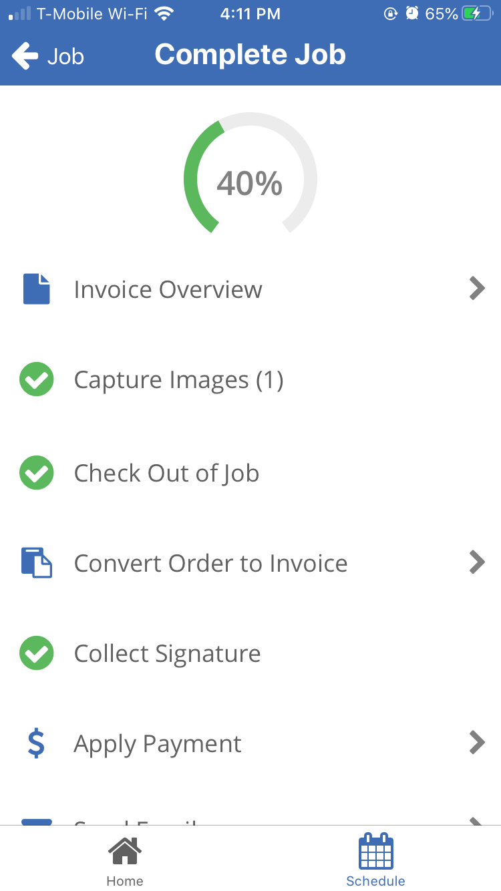Tap the Complete Job header title
The image size is (501, 891).
250,55
